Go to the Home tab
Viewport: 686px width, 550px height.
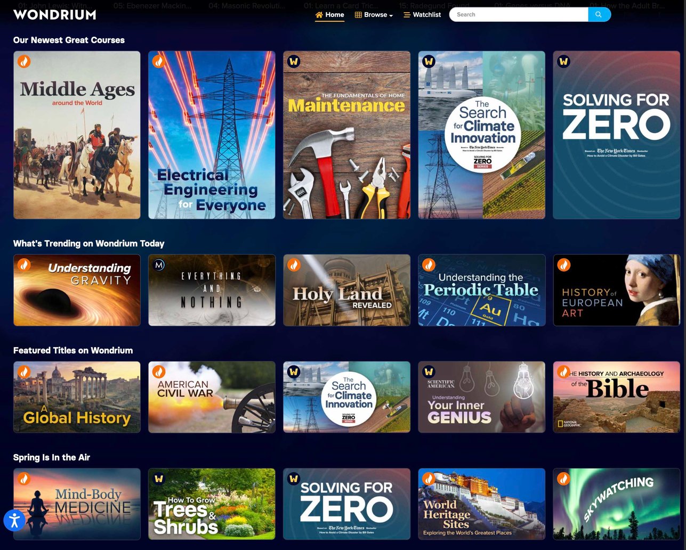click(334, 15)
